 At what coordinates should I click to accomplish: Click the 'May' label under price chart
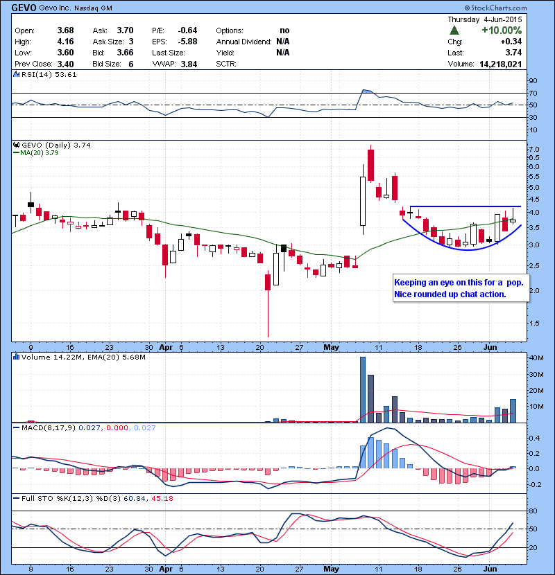coord(332,347)
